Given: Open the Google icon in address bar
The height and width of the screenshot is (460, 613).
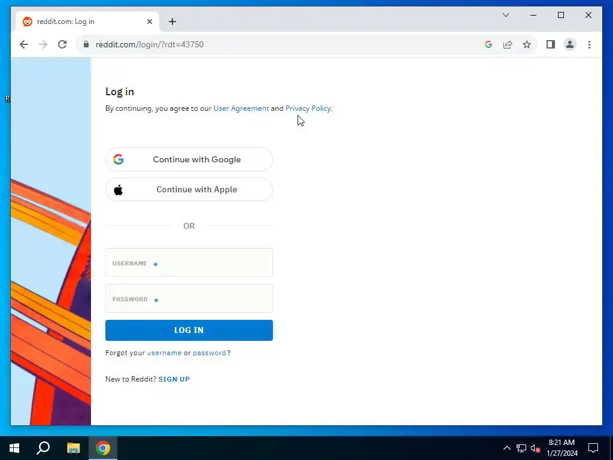Looking at the screenshot, I should [x=488, y=44].
